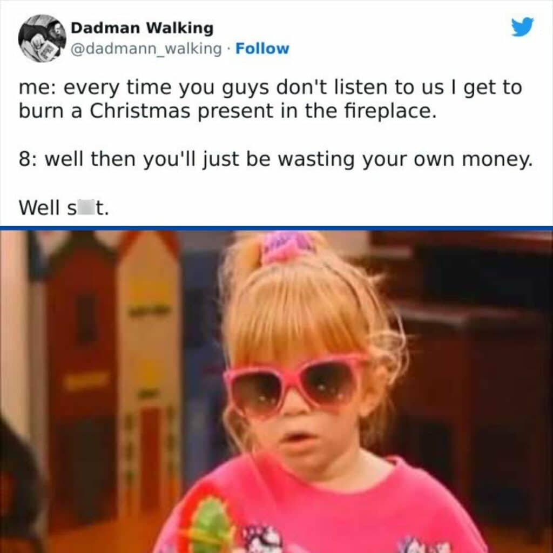553x553 pixels.
Task: Click the blue divider line above the photo
Action: click(276, 228)
